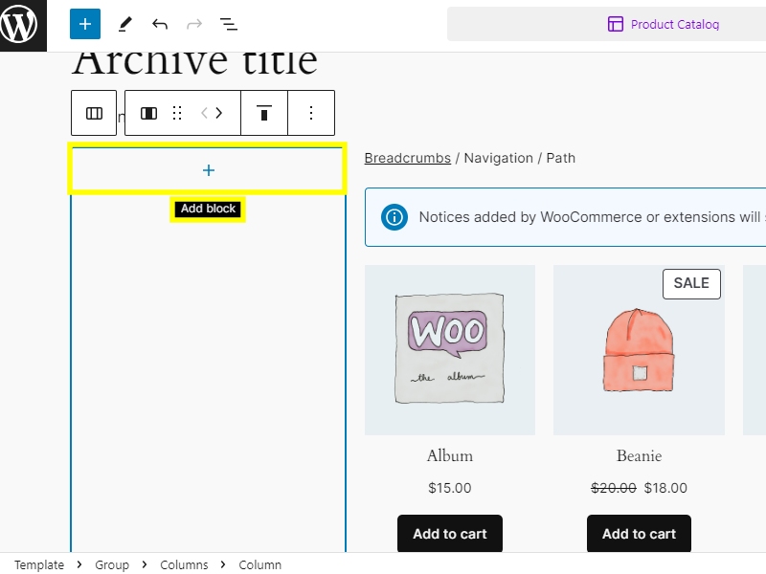This screenshot has width=766, height=574.
Task: Click the Beanie product image
Action: point(639,350)
